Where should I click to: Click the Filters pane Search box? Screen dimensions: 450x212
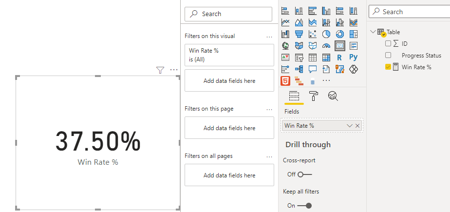tap(228, 14)
